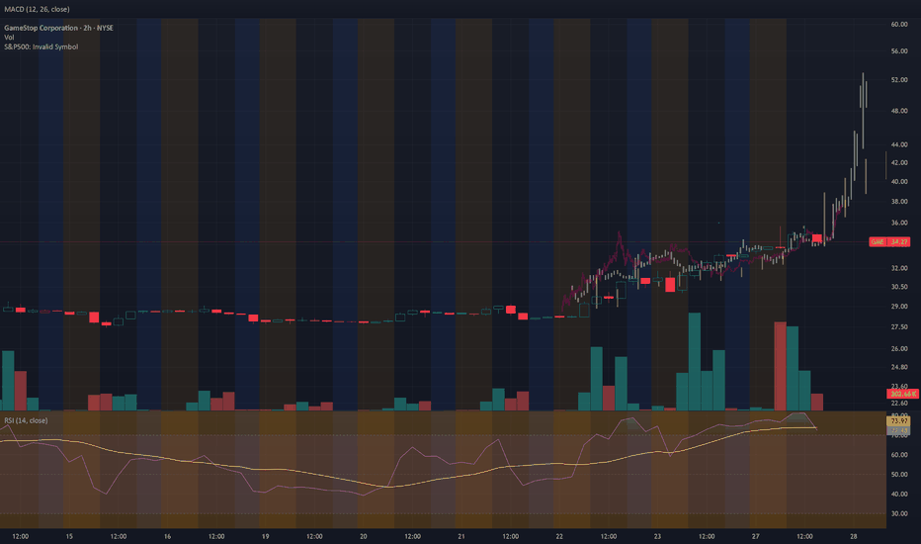
Task: Select the 32.00 price axis label
Action: click(898, 268)
